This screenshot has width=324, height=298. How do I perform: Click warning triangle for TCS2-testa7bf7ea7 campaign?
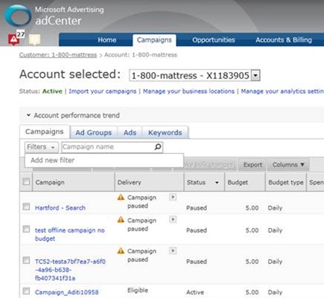[121, 251]
